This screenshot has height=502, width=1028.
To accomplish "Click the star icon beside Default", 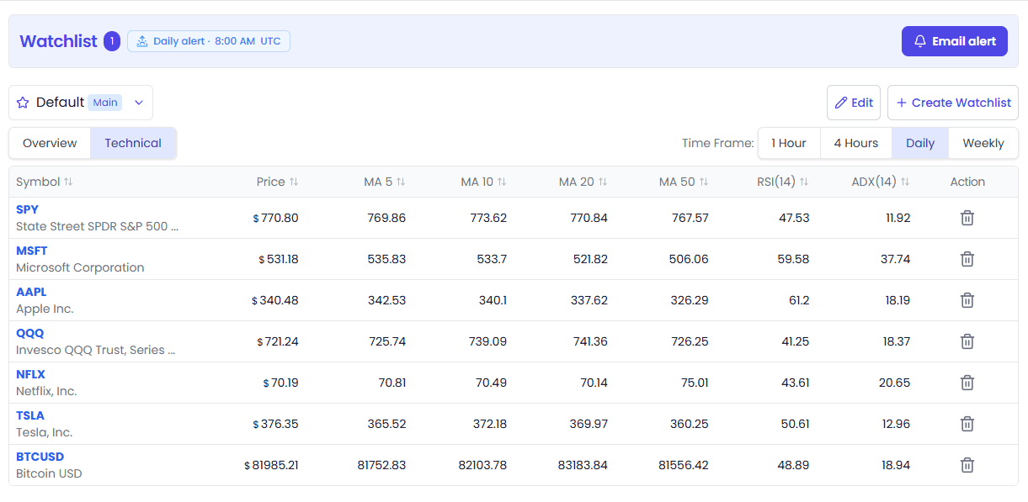I will (23, 103).
